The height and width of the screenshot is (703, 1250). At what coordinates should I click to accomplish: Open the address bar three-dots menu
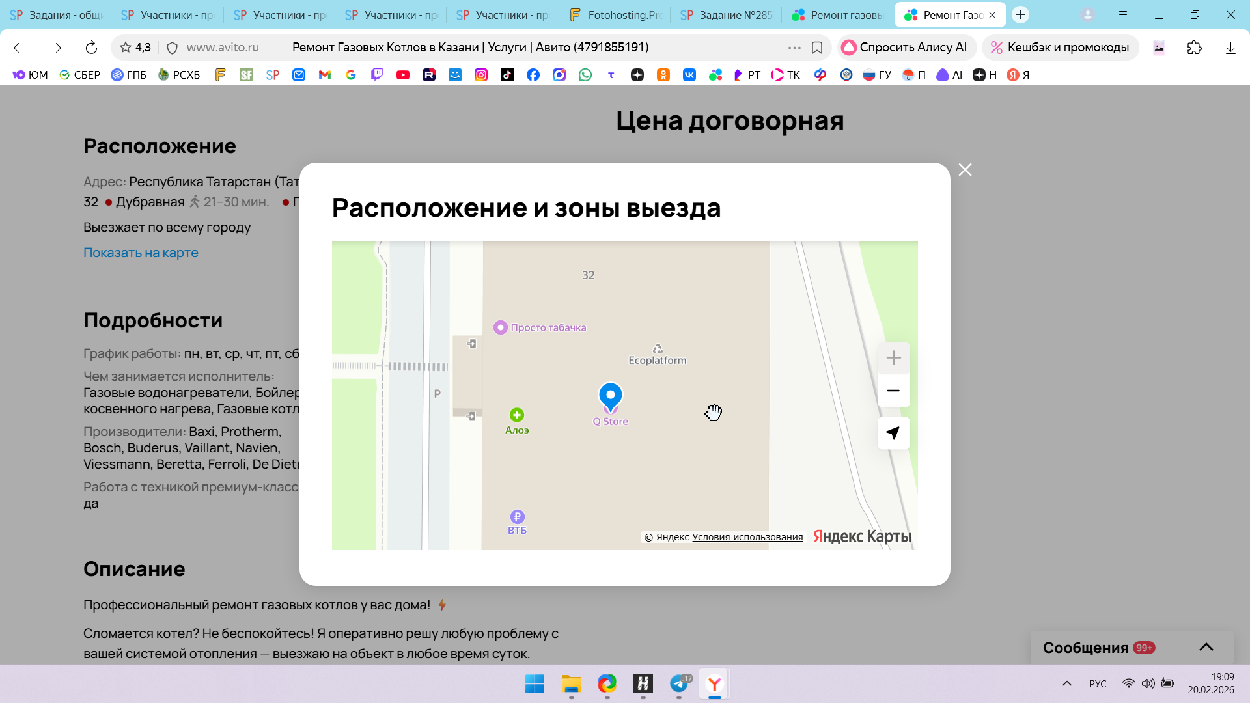tap(794, 48)
